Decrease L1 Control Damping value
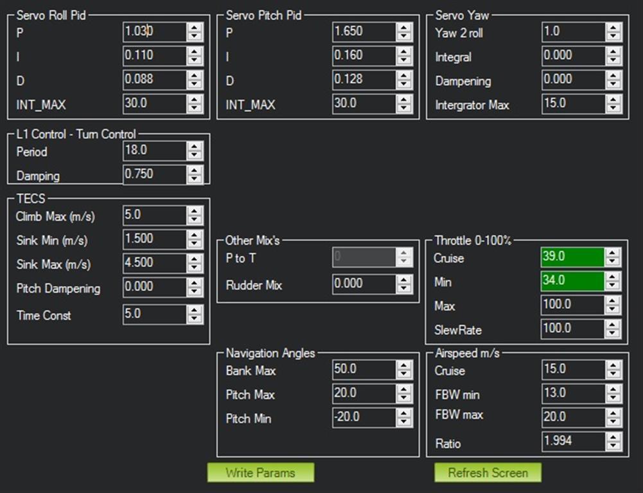 point(195,180)
